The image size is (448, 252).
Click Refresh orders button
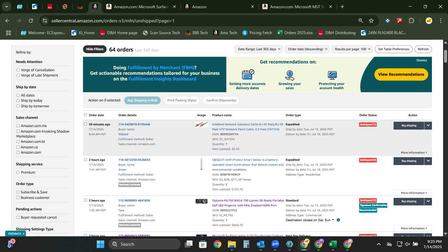point(423,49)
